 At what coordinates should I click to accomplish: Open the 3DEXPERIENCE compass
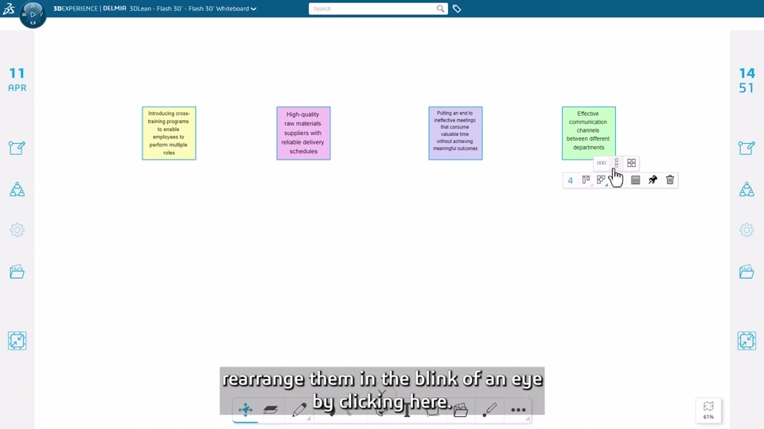33,14
